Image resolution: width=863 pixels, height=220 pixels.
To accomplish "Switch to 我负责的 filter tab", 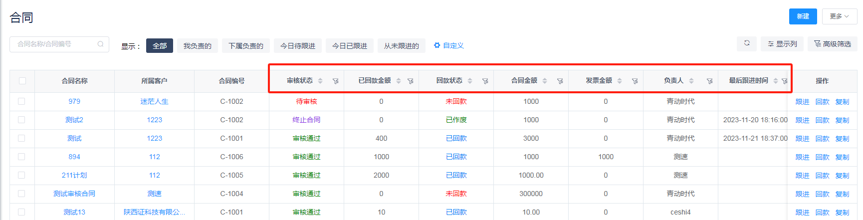I will tap(197, 46).
